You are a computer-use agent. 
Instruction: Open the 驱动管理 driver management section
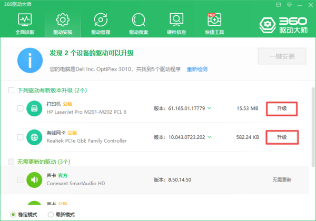(101, 24)
